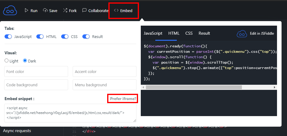Open the Embed menu
This screenshot has height=136, width=287.
coord(123,11)
